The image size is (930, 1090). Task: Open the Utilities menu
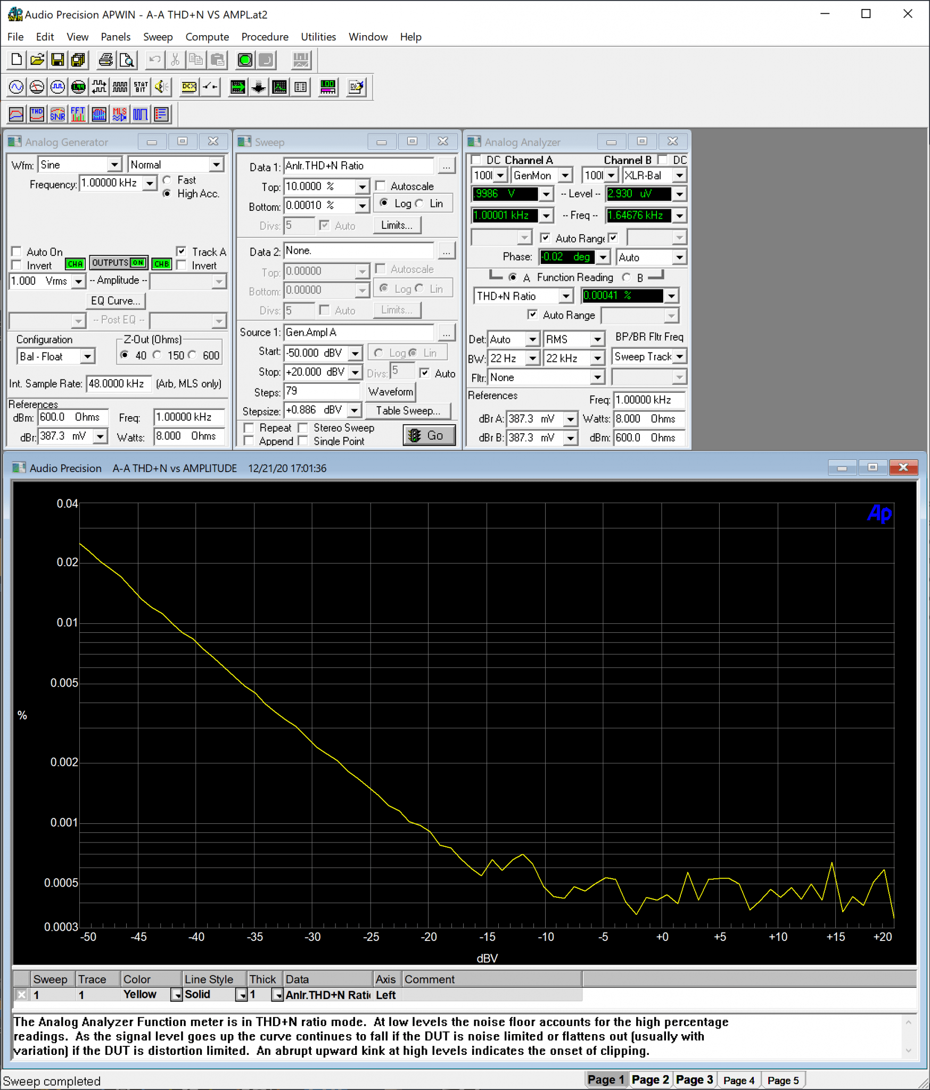click(x=318, y=37)
